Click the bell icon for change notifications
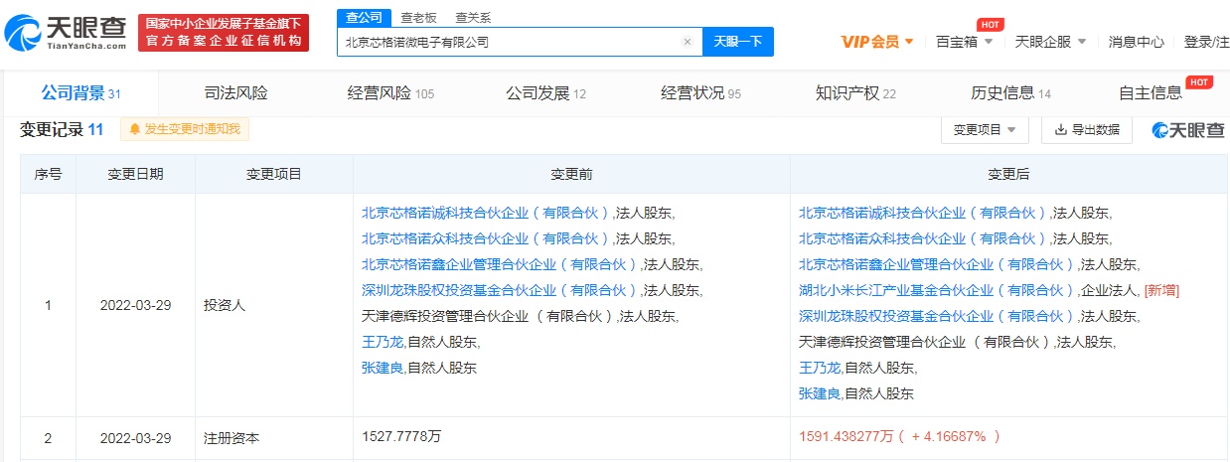The width and height of the screenshot is (1230, 462). (x=134, y=129)
